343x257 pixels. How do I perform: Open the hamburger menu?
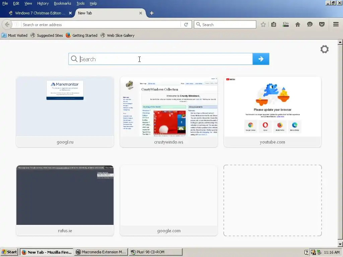coord(336,24)
